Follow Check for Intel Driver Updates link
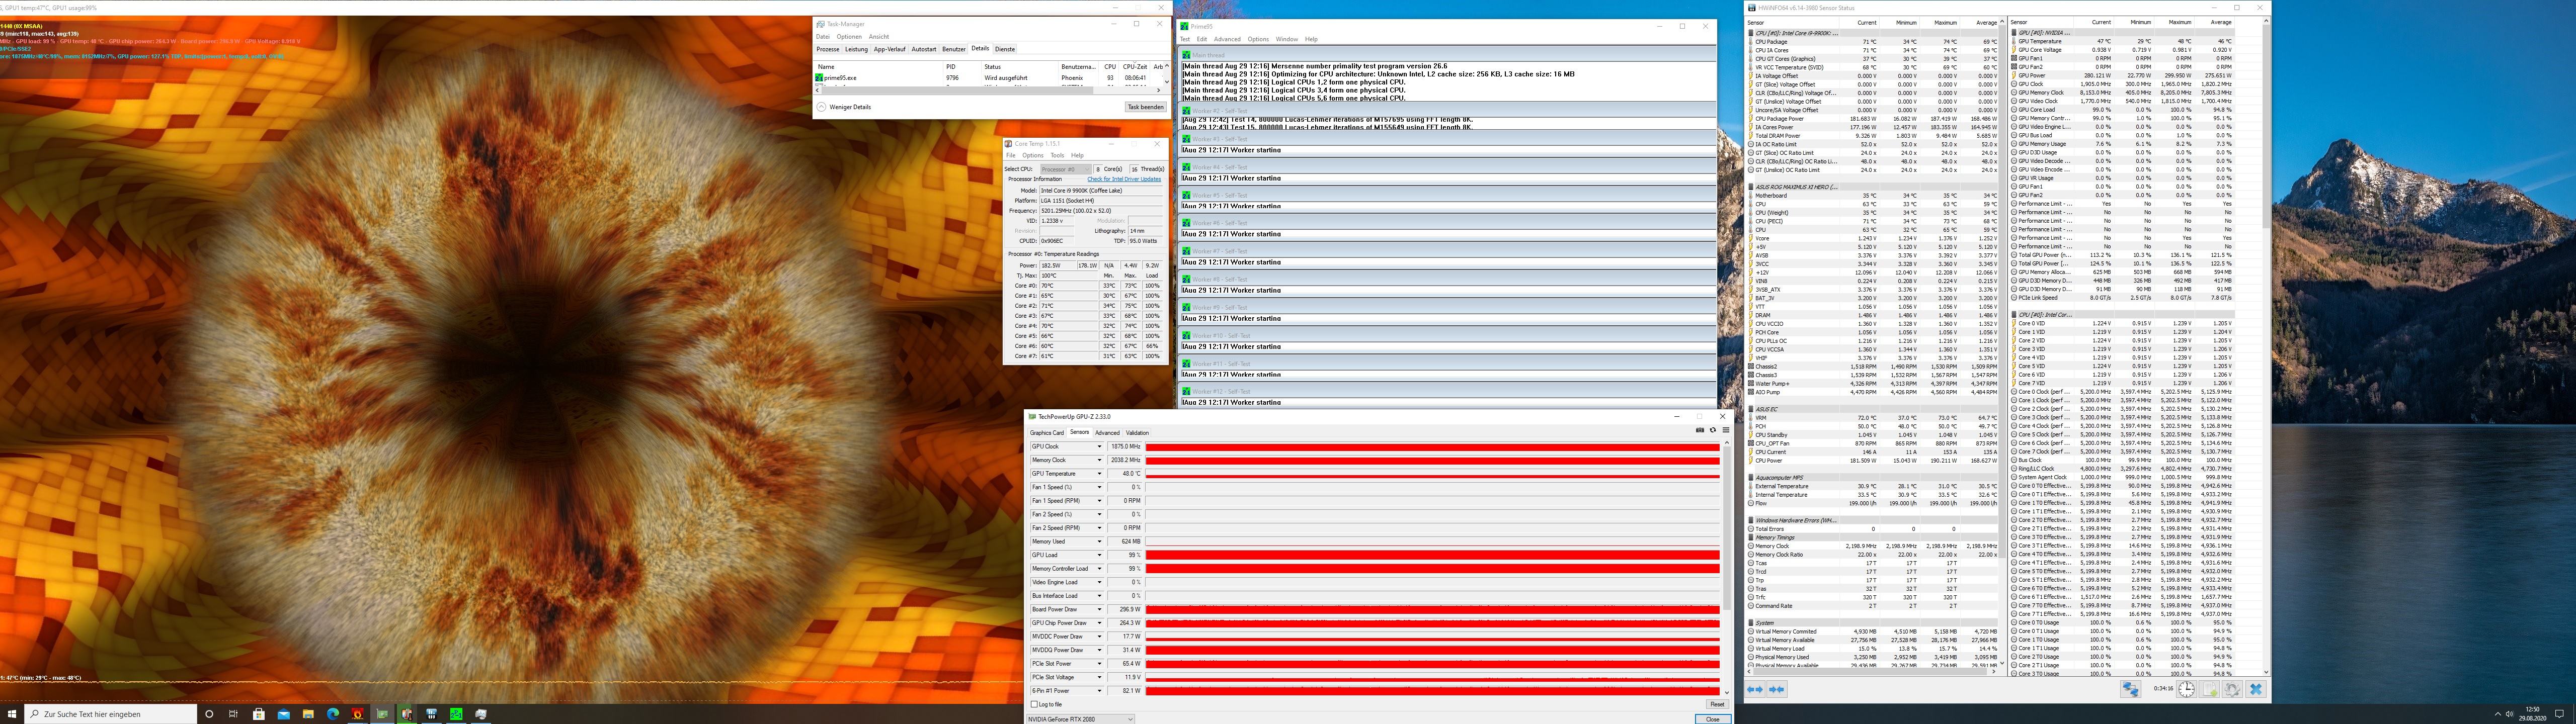 [x=1124, y=179]
